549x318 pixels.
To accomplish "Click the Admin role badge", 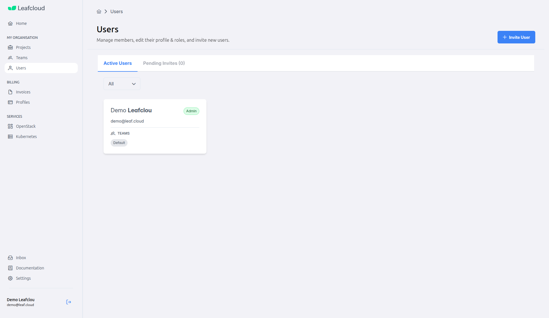I will point(191,111).
